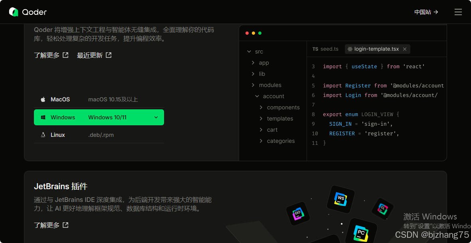This screenshot has width=471, height=243.
Task: Click the Apple logo icon
Action: tap(43, 99)
